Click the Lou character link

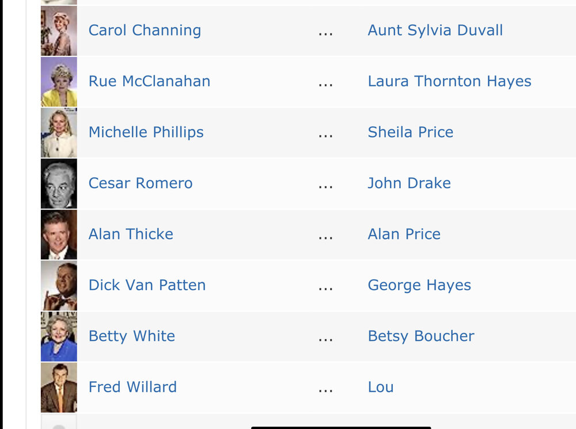point(381,388)
